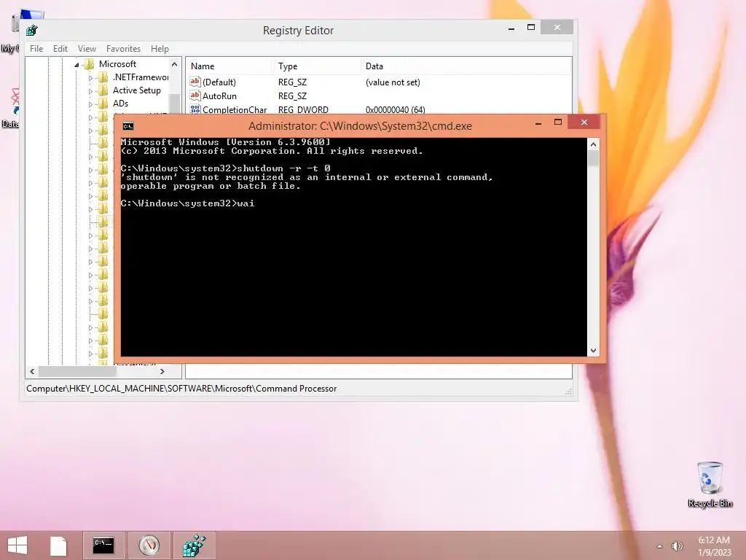Select the AutoRun registry value
Screen dimensions: 746x560
coord(219,96)
